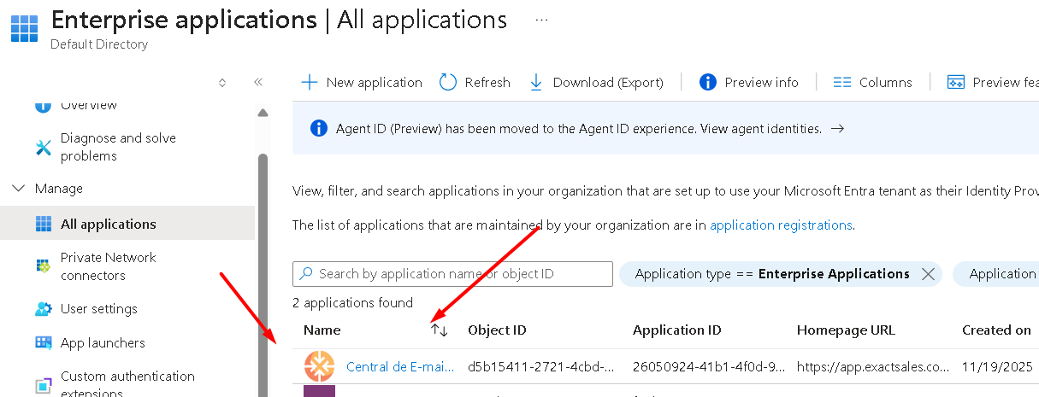Click the search magnifier icon
The image size is (1039, 397).
[305, 273]
